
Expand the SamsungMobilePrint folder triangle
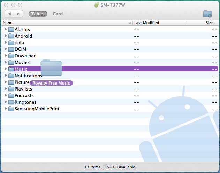point(6,109)
